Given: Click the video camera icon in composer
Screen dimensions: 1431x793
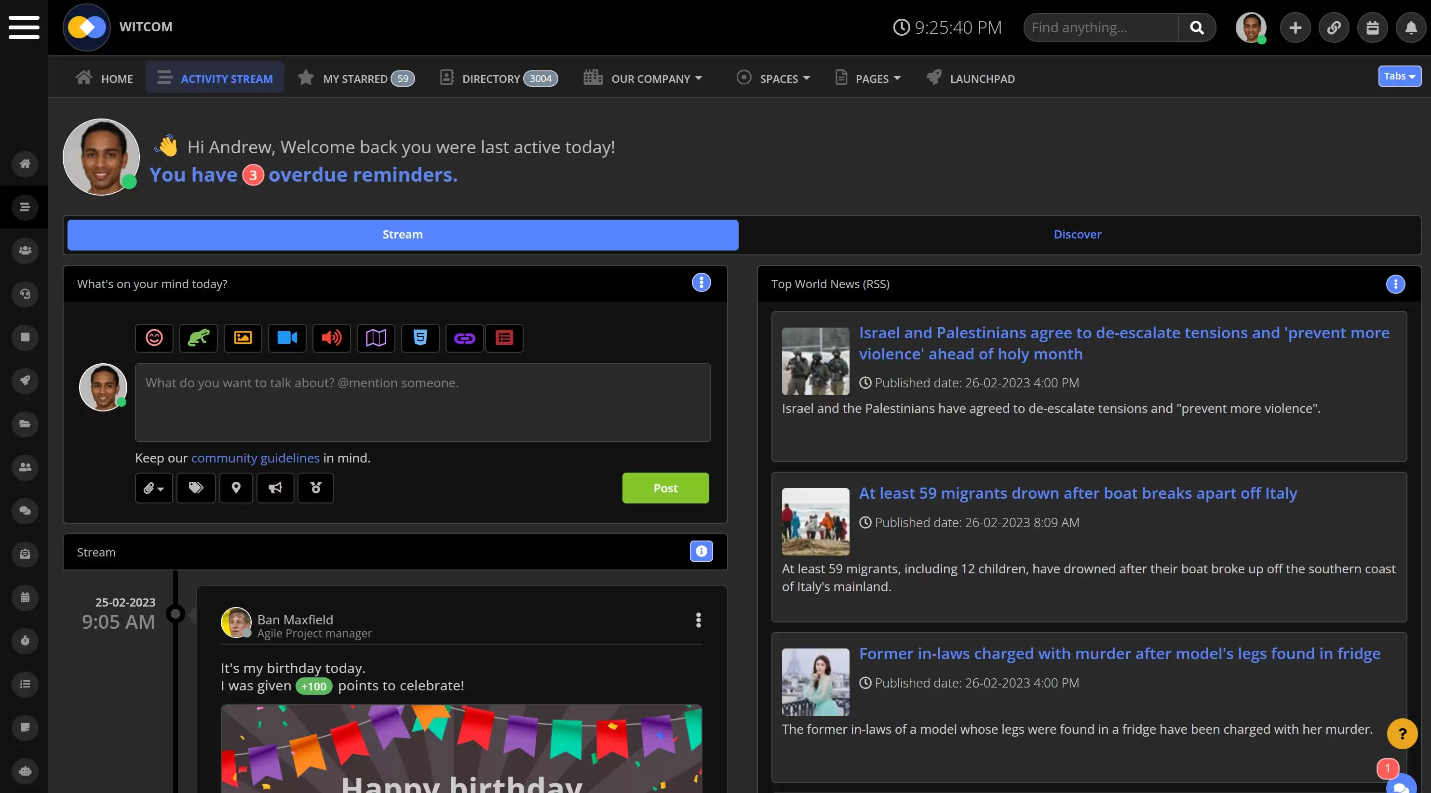Looking at the screenshot, I should pos(287,337).
